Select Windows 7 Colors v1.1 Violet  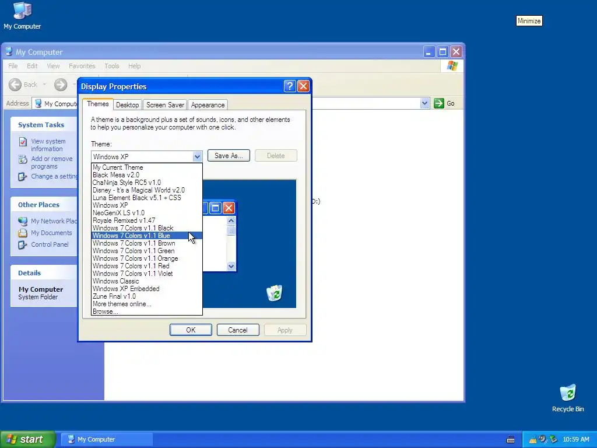click(x=146, y=274)
